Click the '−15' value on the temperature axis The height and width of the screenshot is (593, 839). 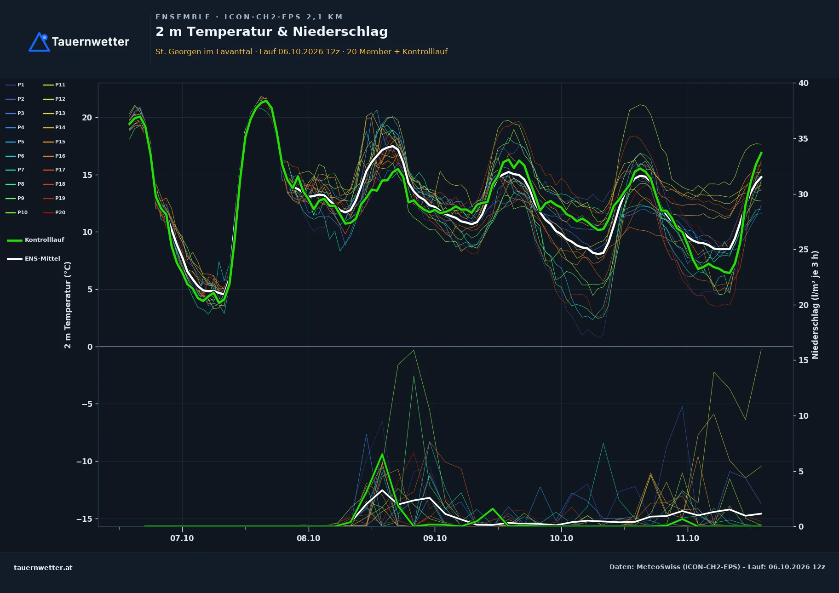click(x=84, y=519)
